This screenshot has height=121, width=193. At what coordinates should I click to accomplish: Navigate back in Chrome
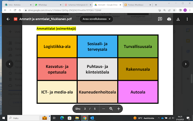tap(5, 10)
